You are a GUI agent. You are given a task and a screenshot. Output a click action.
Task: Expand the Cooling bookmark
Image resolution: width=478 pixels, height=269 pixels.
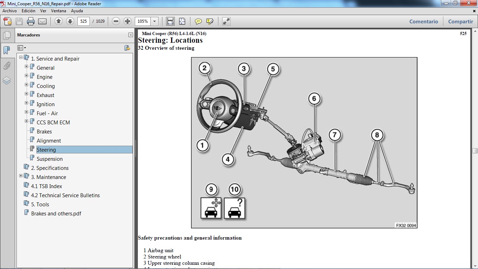click(26, 84)
